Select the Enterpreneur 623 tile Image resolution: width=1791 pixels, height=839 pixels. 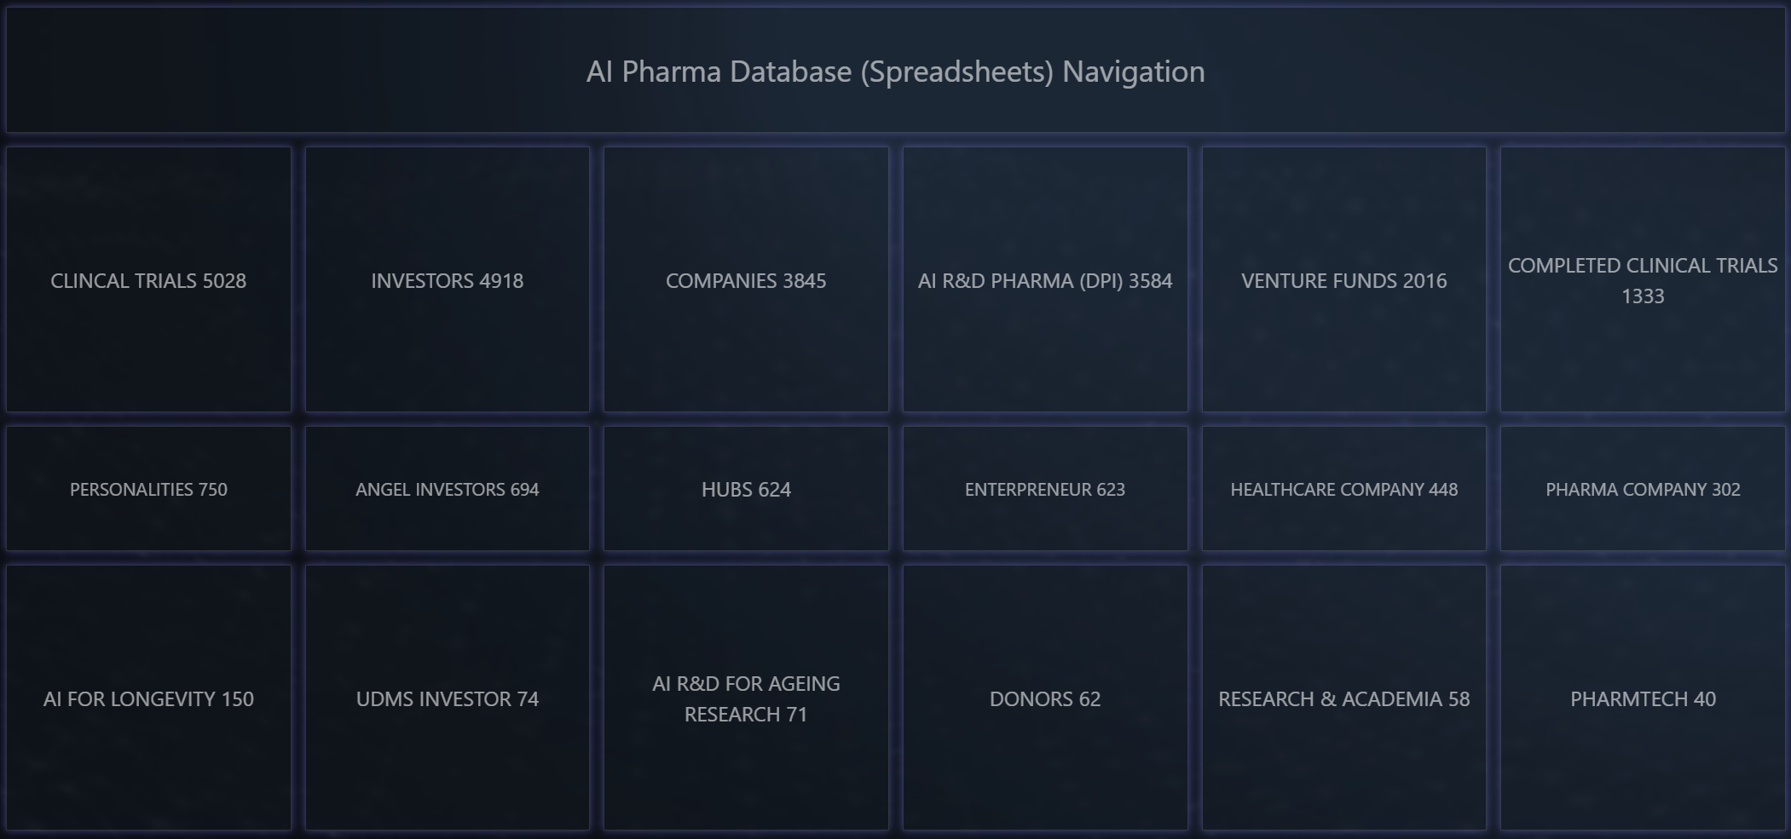(x=1045, y=489)
